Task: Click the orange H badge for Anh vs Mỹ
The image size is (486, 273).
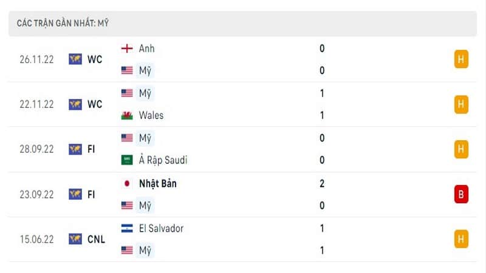Action: click(x=461, y=59)
